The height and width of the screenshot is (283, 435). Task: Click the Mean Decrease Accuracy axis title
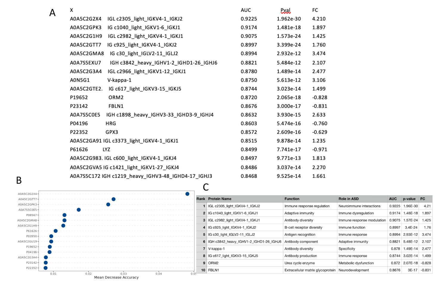tap(116, 277)
